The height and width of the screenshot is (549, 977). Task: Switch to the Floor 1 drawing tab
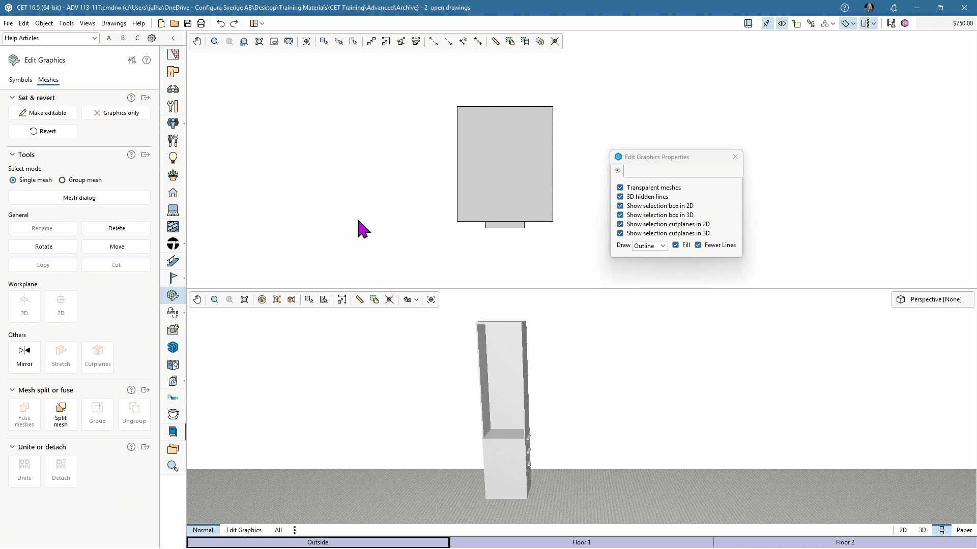pyautogui.click(x=581, y=542)
